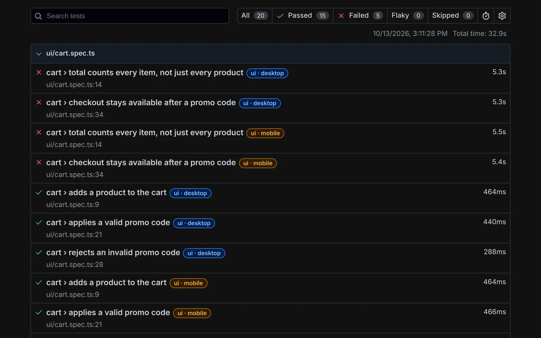Screen dimensions: 541x338
Task: Open desktop test 'adds a product to the cart'
Action: (106, 193)
